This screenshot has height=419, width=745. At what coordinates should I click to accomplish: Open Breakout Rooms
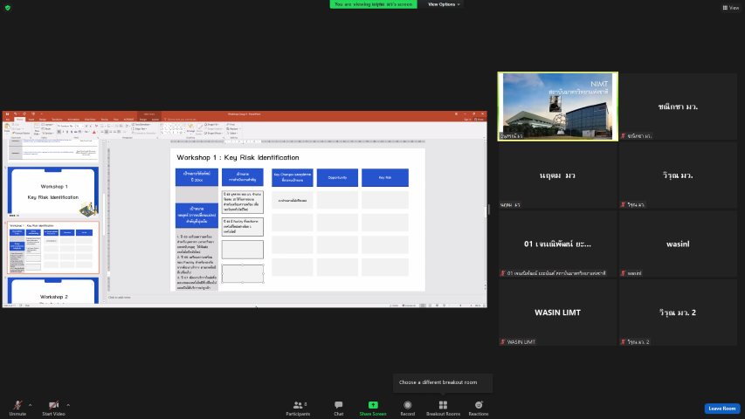(x=443, y=406)
